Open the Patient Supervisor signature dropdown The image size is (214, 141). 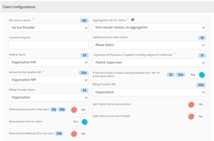pos(149,63)
